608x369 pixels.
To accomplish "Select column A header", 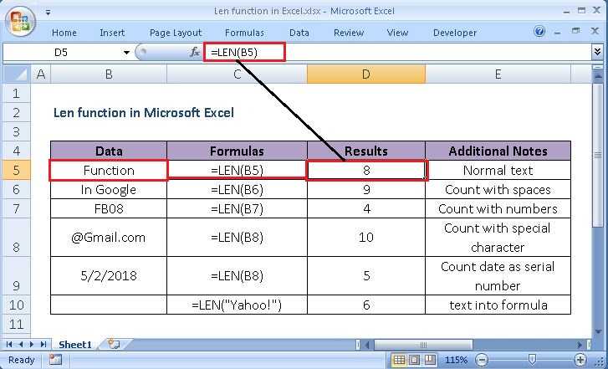I will [x=40, y=74].
